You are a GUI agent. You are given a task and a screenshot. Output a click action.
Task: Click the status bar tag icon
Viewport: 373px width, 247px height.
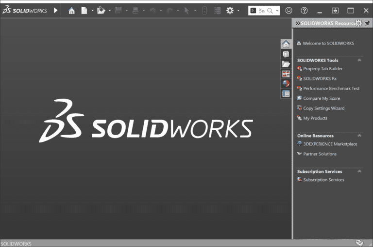pos(360,243)
